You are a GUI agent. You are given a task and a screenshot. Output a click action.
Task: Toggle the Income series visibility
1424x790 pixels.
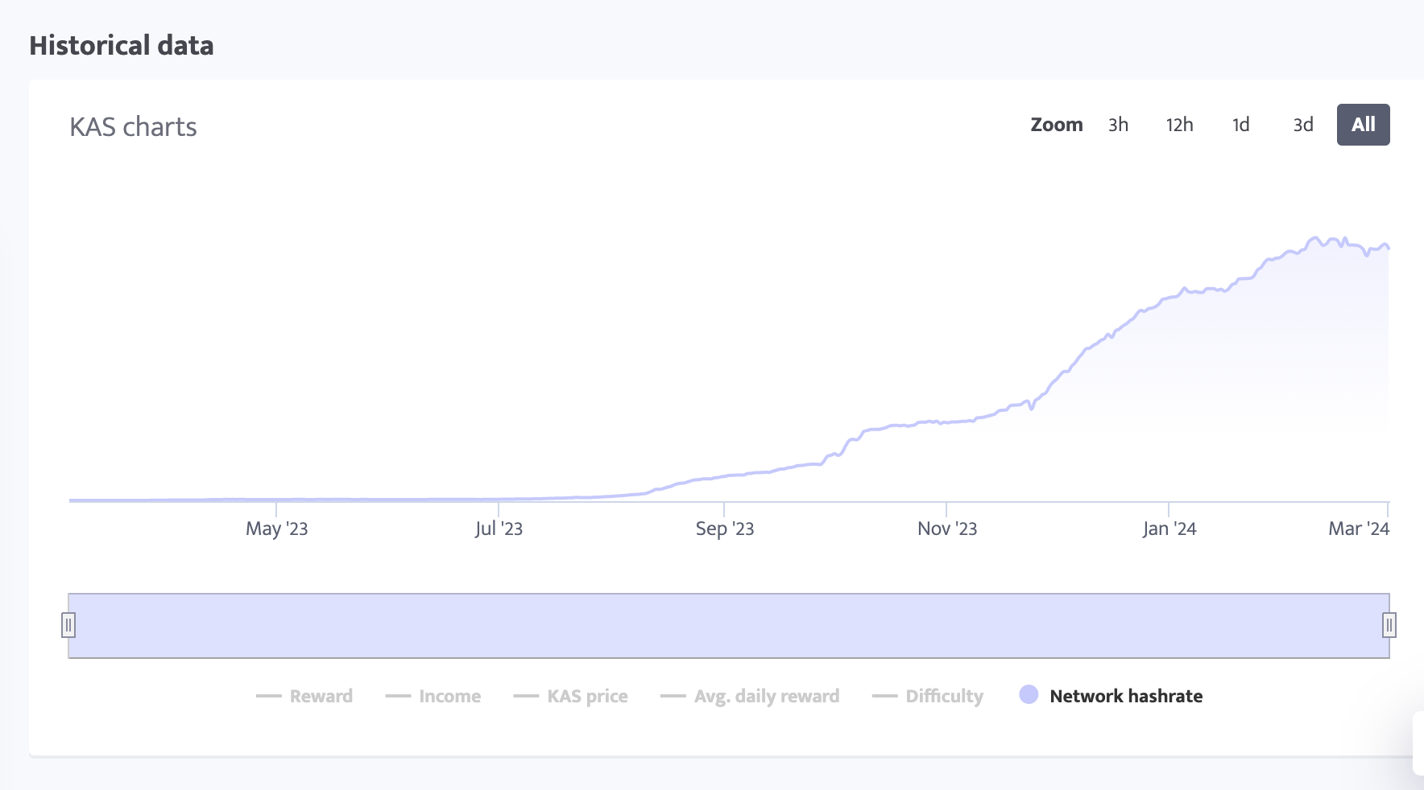point(449,696)
